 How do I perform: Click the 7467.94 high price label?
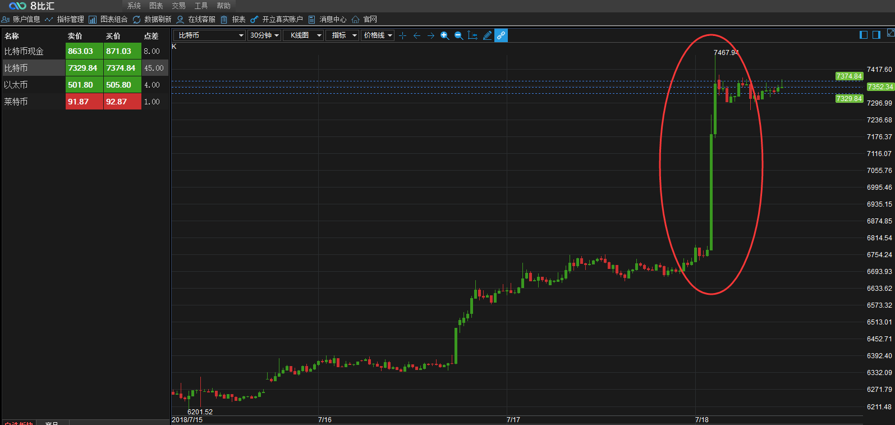726,53
